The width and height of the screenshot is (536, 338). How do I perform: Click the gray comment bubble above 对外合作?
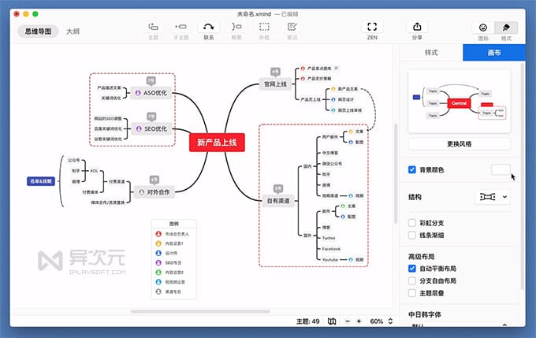(x=154, y=180)
